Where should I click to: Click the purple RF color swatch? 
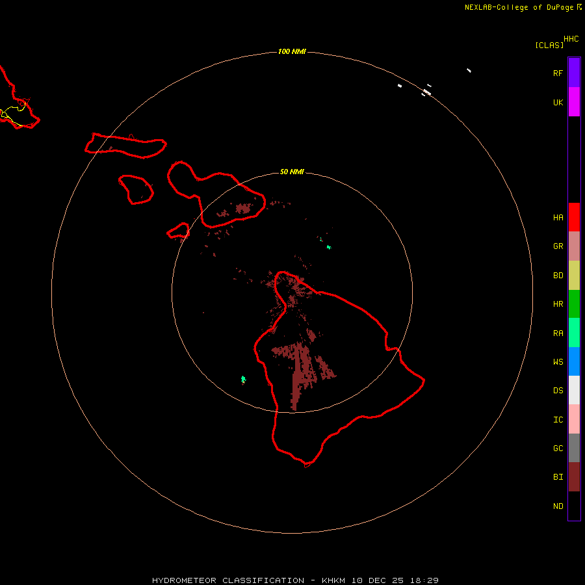(574, 73)
